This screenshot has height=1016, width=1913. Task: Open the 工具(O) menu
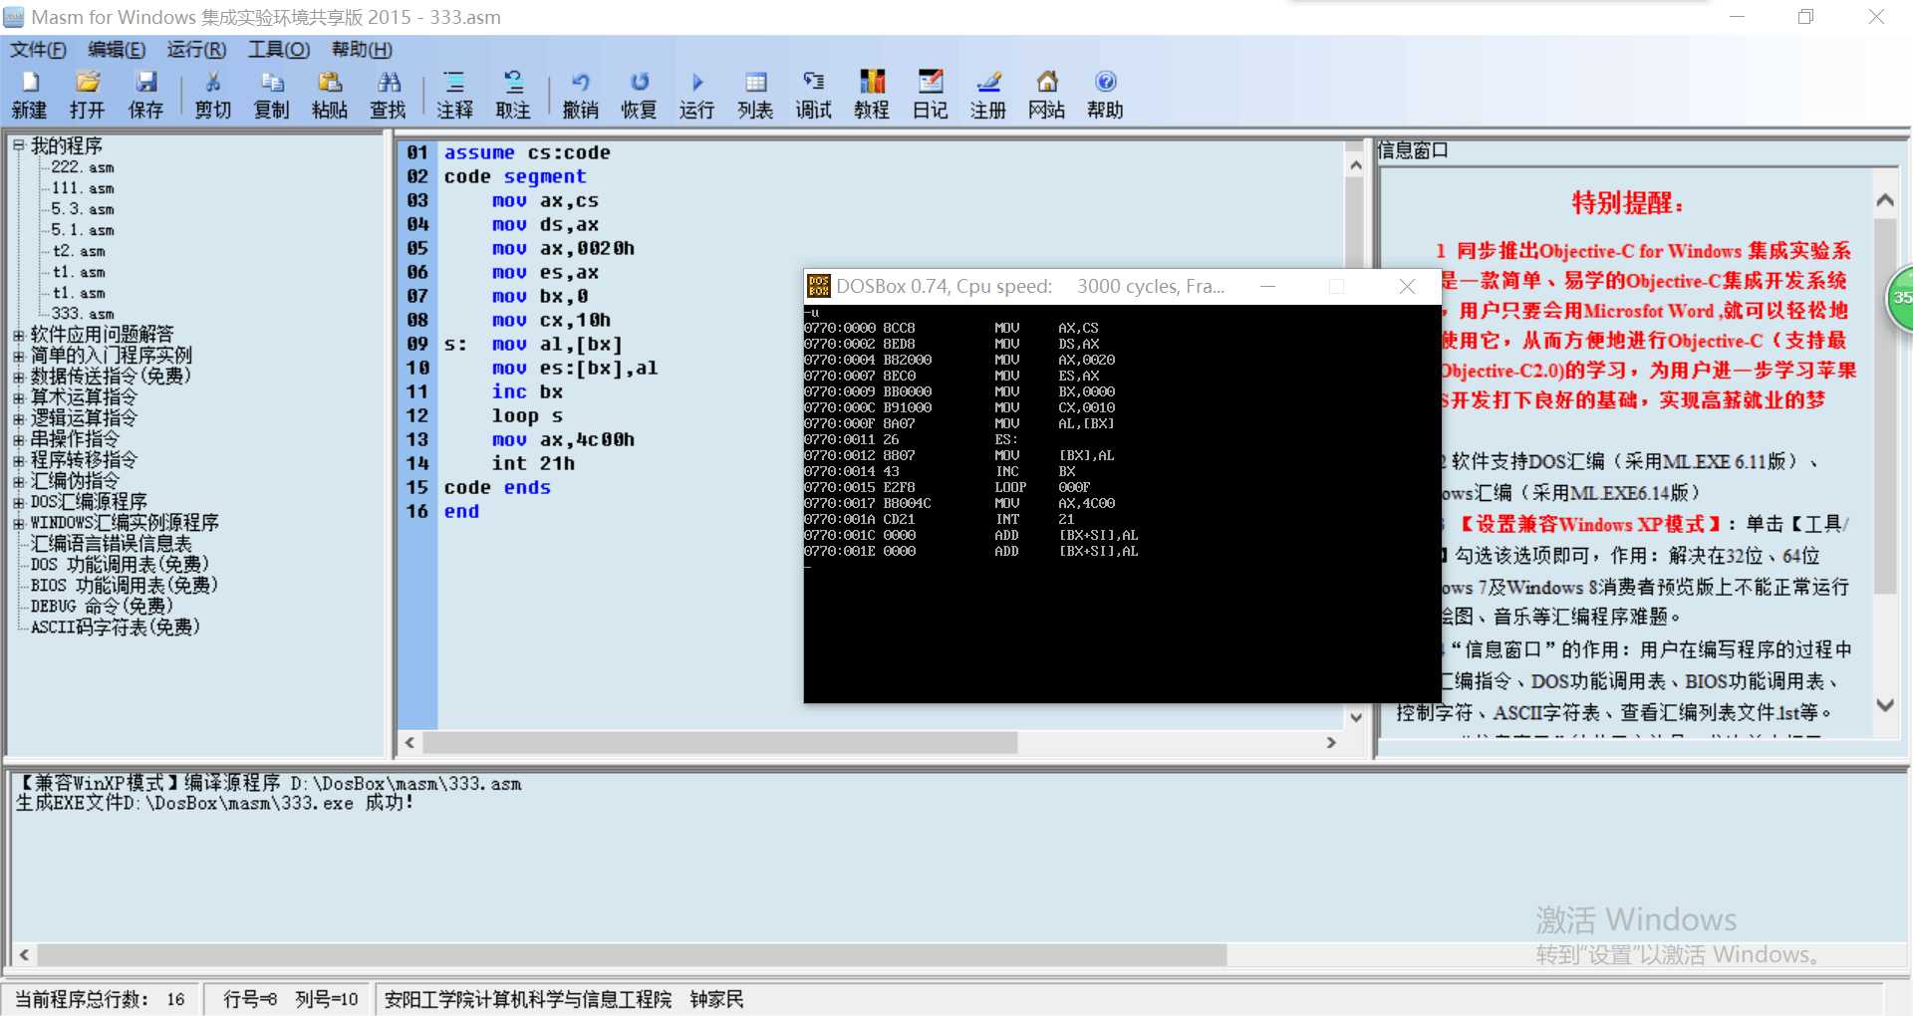(279, 50)
